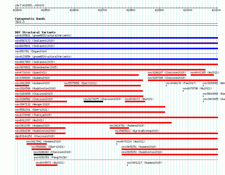225x175 pixels.
Task: Click nsv3287099 (Chaisson2019) label
Action: 167,78
